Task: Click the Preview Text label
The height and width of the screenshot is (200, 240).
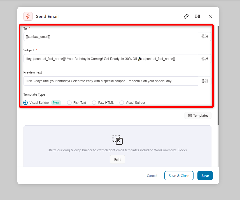Action: pos(32,72)
